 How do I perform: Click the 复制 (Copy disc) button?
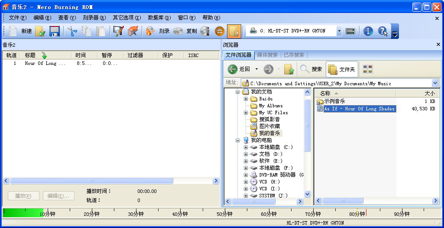[x=191, y=31]
